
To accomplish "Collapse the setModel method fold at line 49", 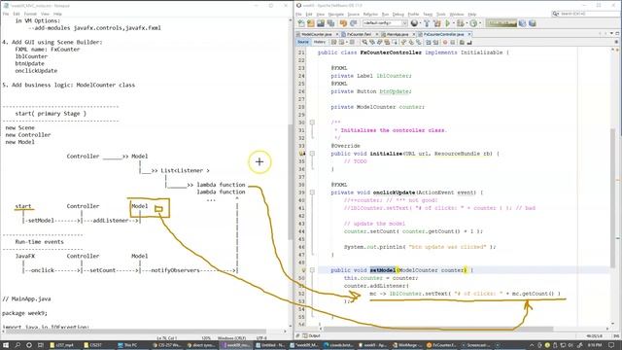I will pos(312,270).
